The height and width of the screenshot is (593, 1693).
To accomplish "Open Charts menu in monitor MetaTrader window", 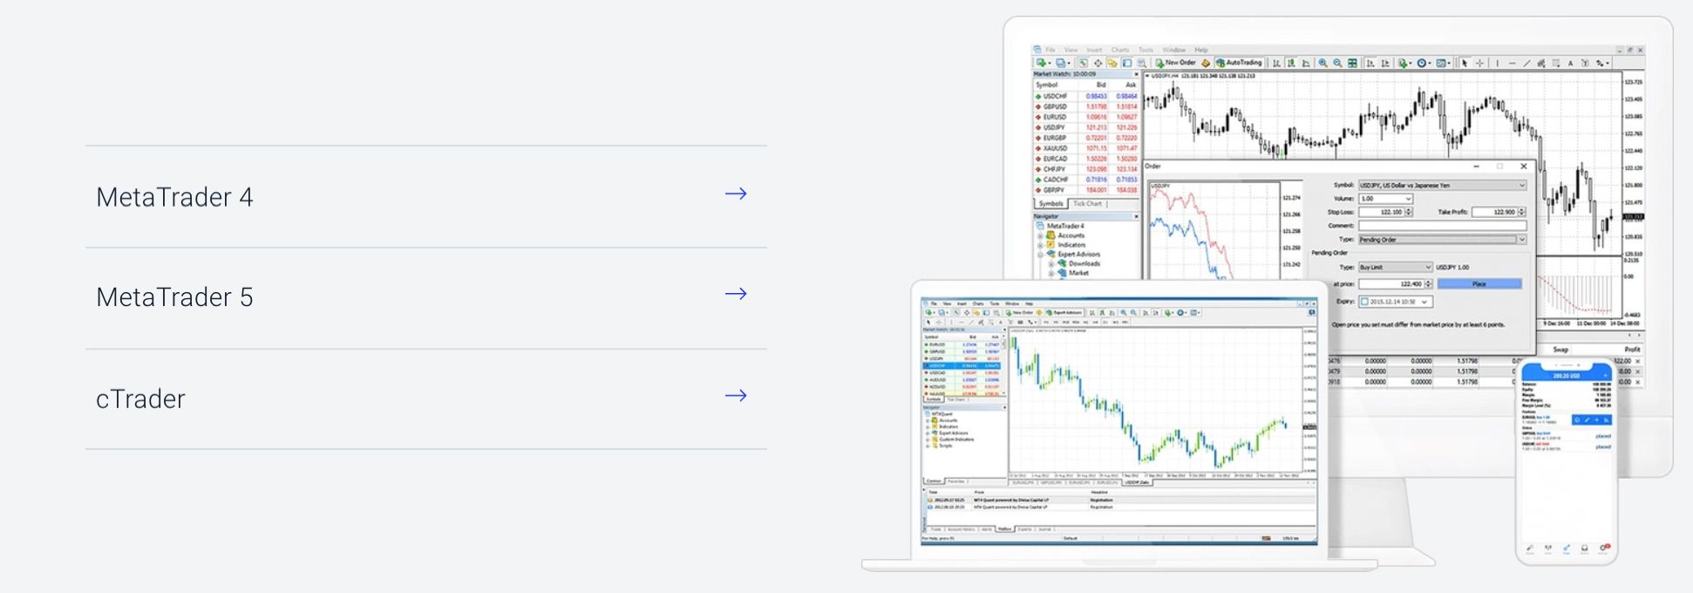I will click(1120, 50).
